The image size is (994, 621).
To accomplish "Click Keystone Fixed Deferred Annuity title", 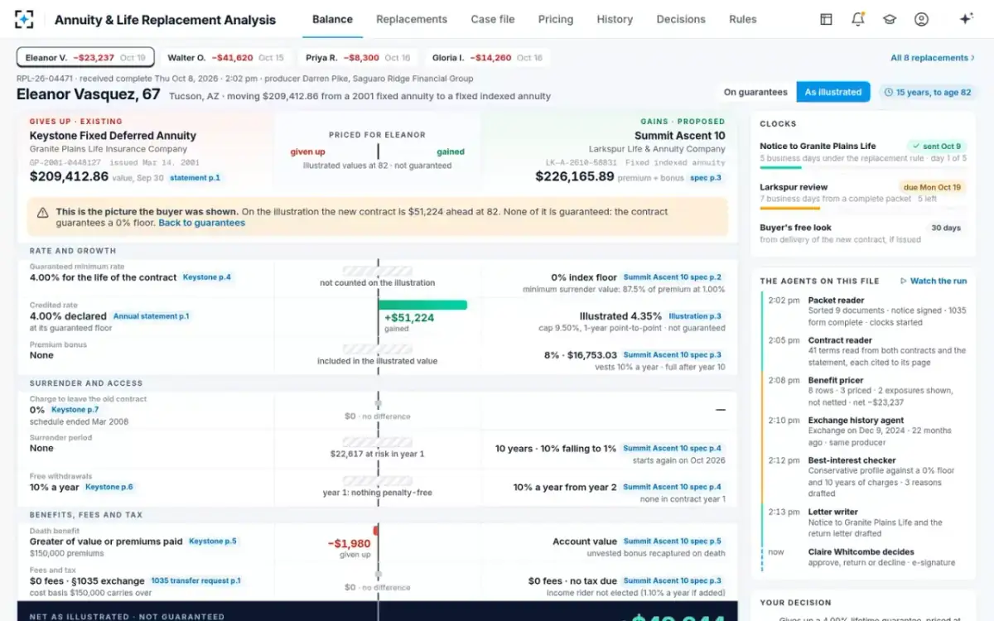I will click(x=113, y=136).
